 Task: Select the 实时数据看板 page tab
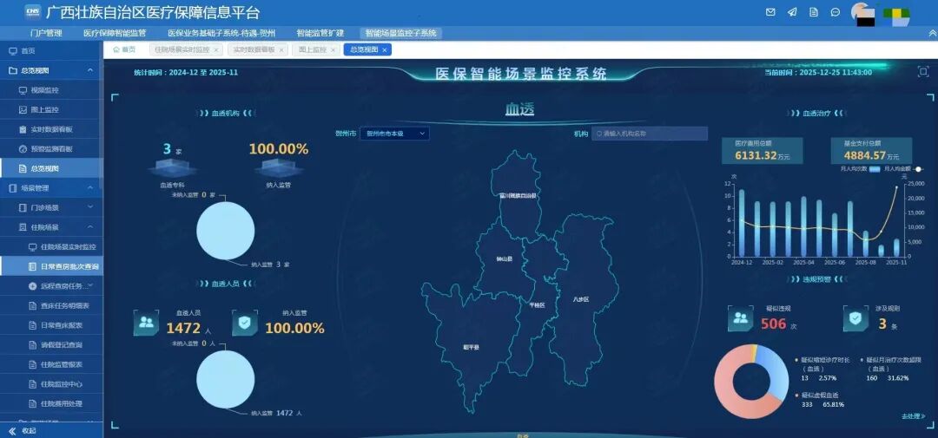257,49
